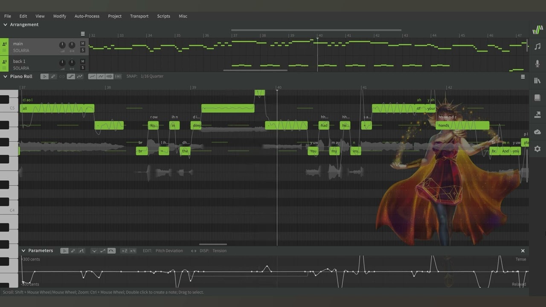Choose the sharp-curve interpolation mode in Parameters
This screenshot has width=546, height=307.
(x=94, y=251)
